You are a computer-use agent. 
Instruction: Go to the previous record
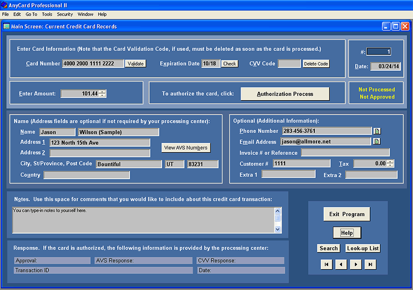pos(341,264)
